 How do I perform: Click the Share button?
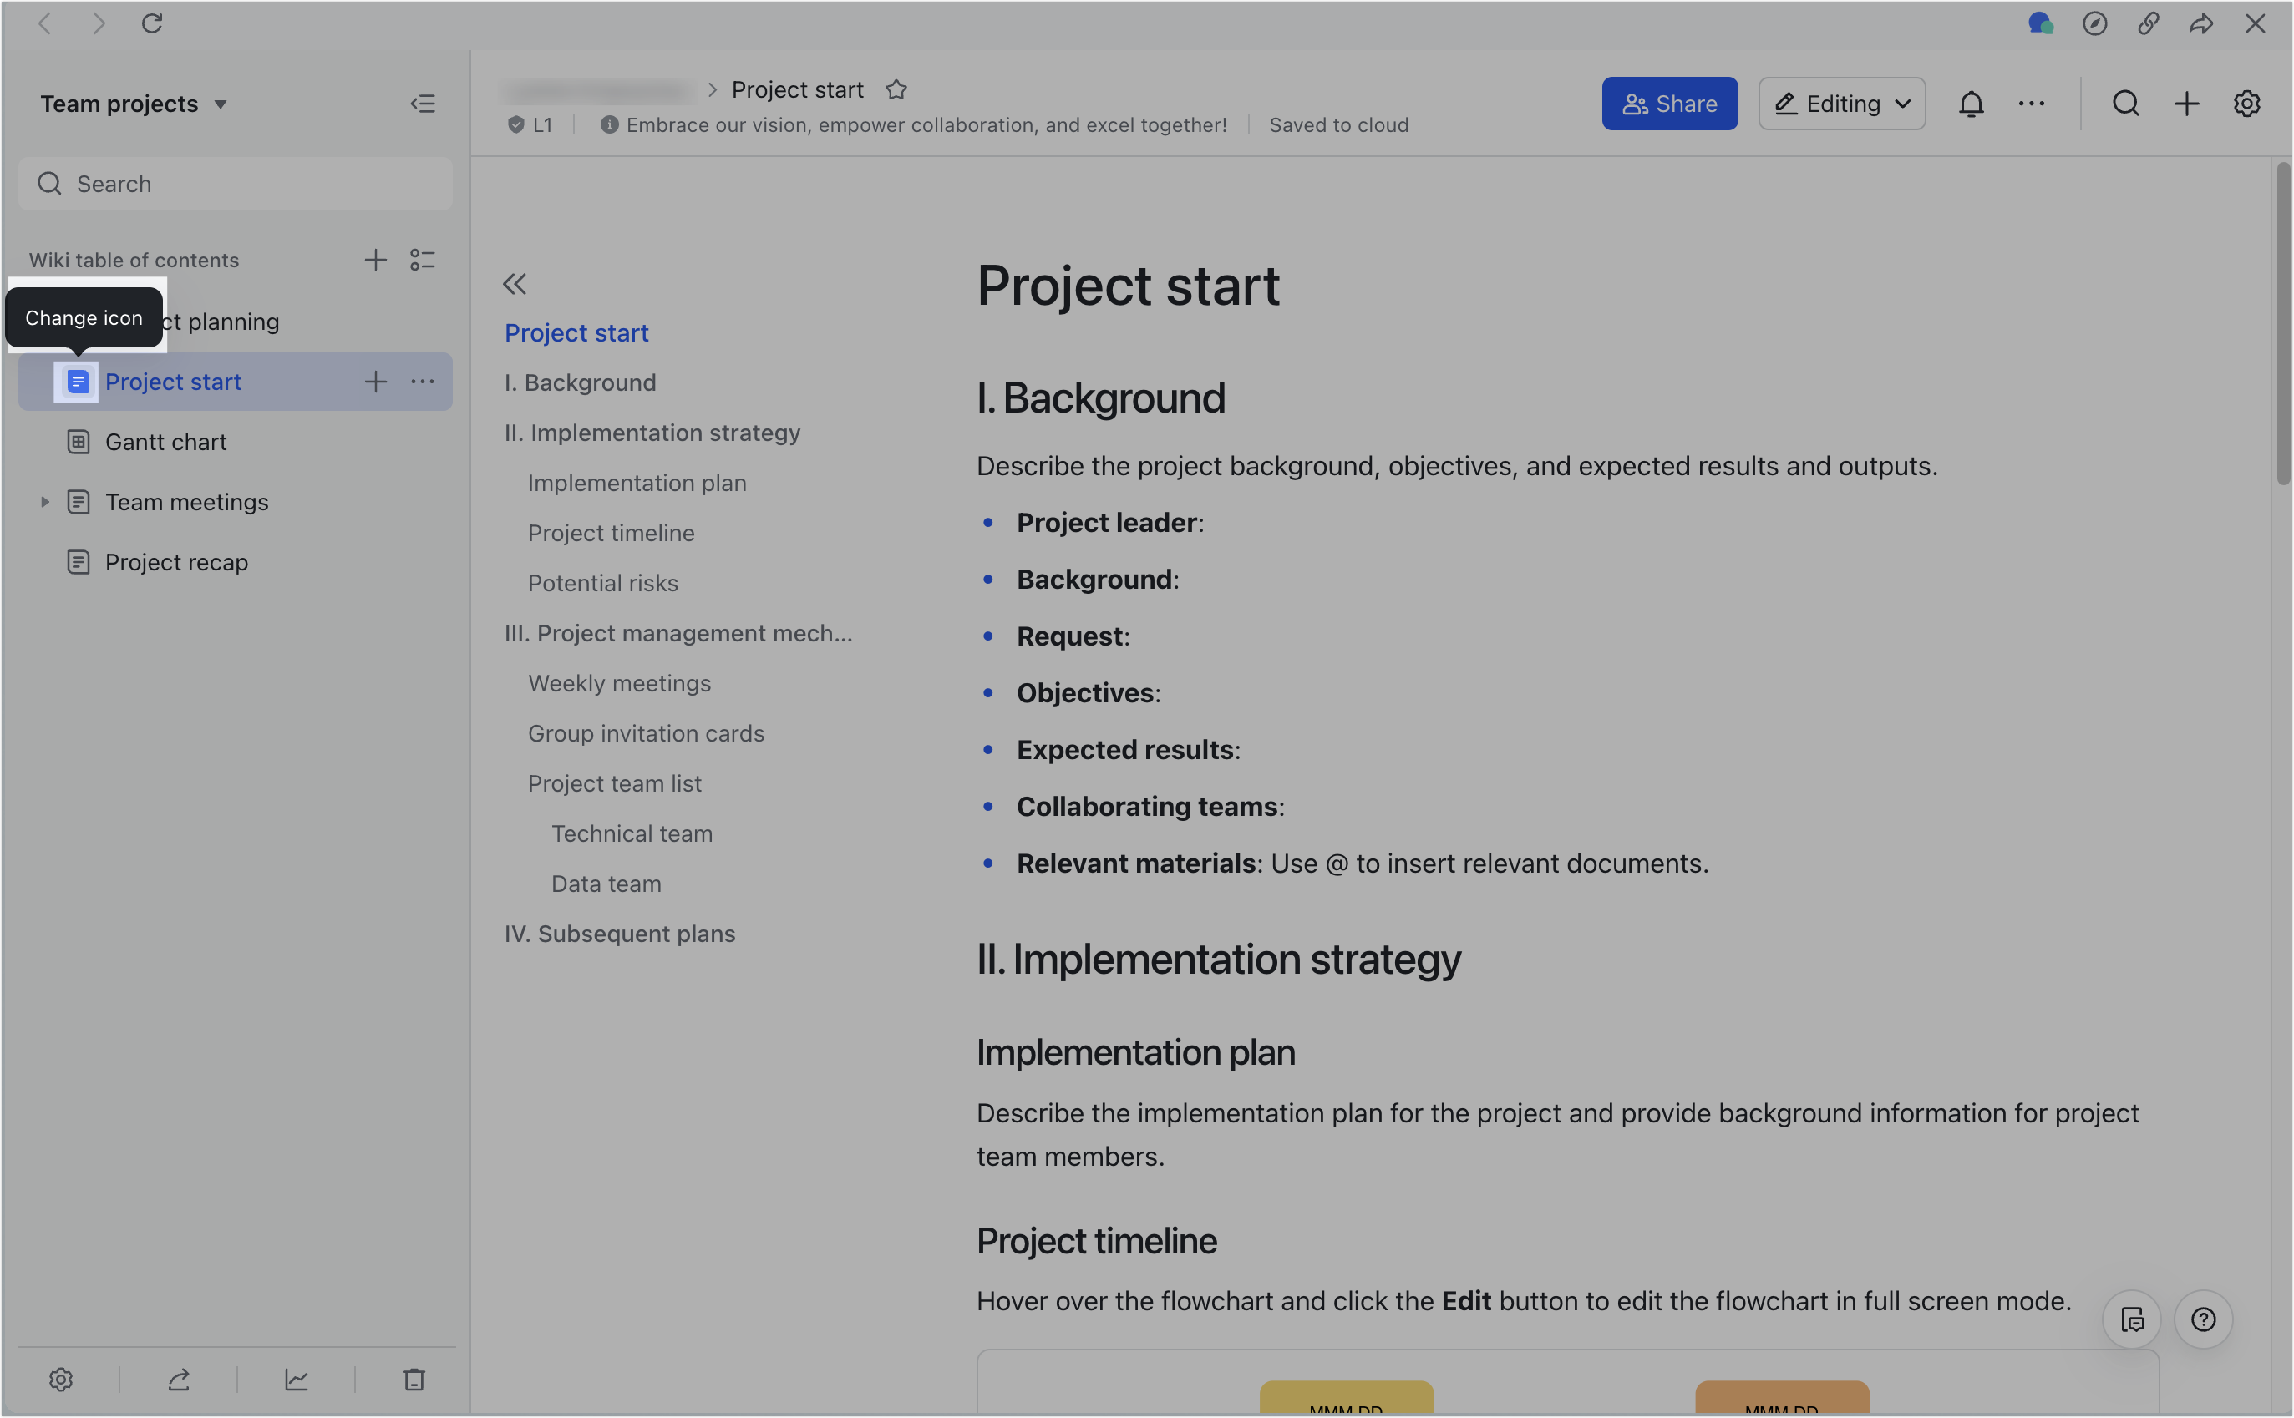[x=1669, y=104]
